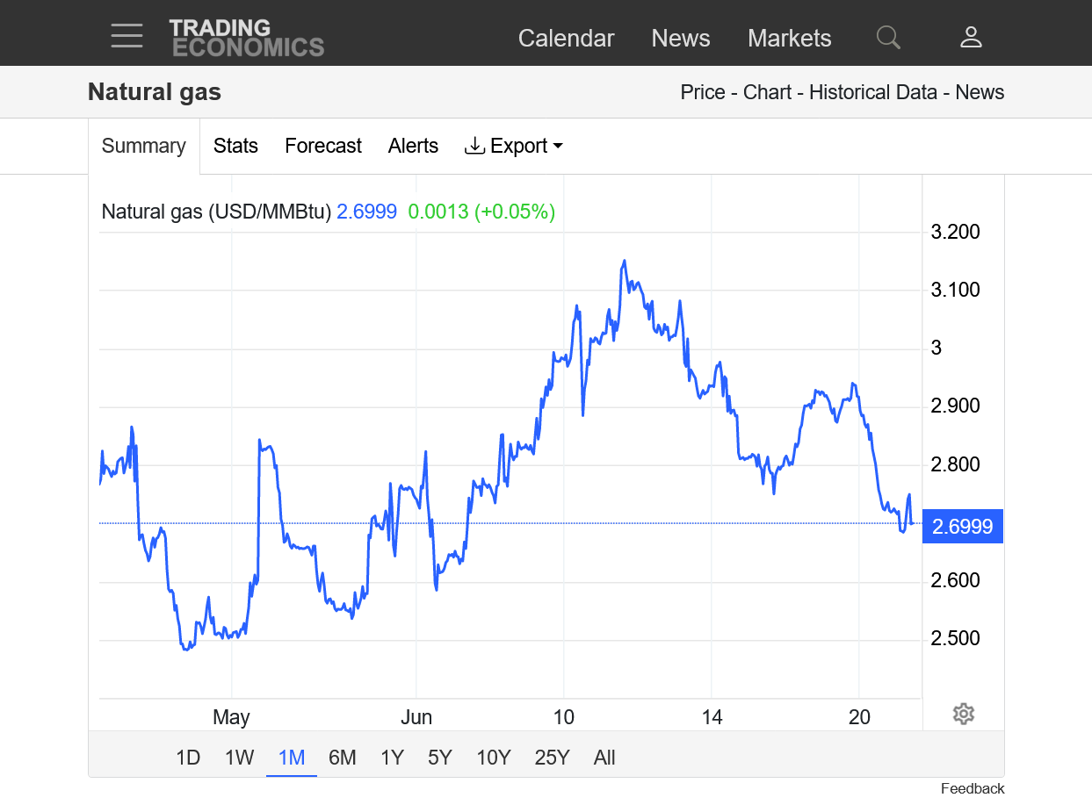Switch to the Stats tab
This screenshot has height=812, width=1092.
point(236,146)
